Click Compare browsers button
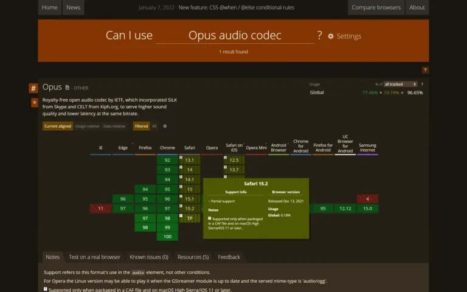Viewport: 467px width, 292px height. [x=376, y=7]
